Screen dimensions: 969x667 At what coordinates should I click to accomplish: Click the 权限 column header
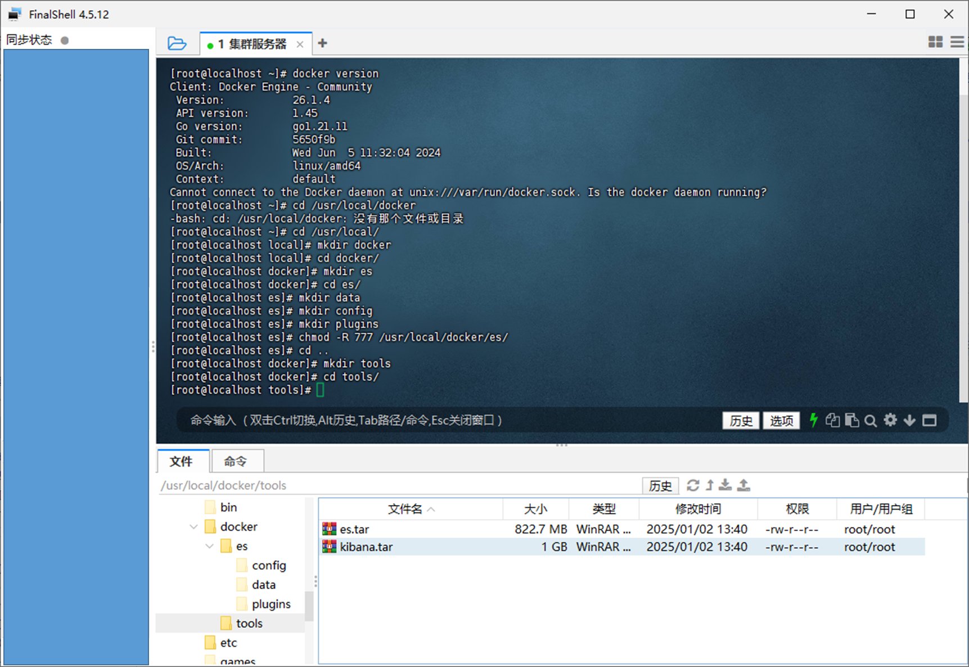[797, 509]
